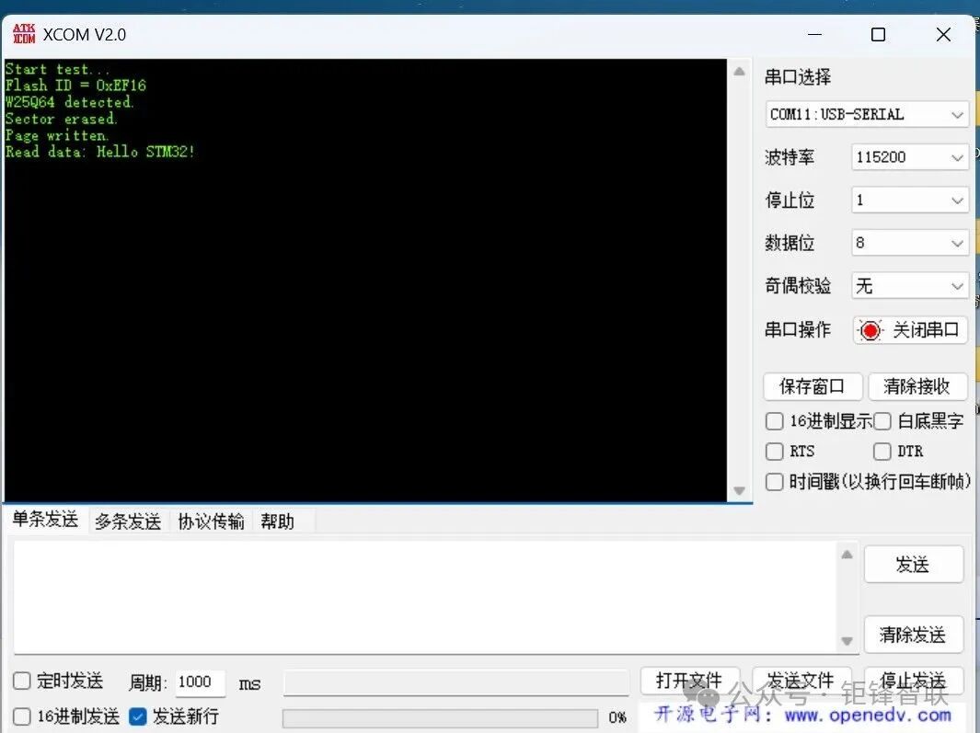Click the 'Page written.' output line
The width and height of the screenshot is (980, 733).
point(57,135)
